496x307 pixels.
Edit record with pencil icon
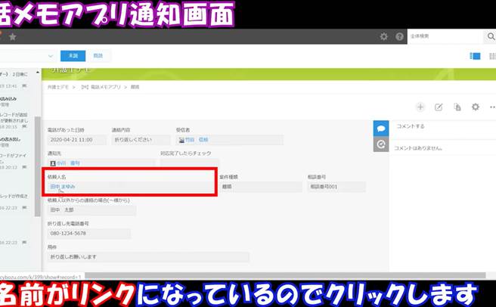point(439,107)
